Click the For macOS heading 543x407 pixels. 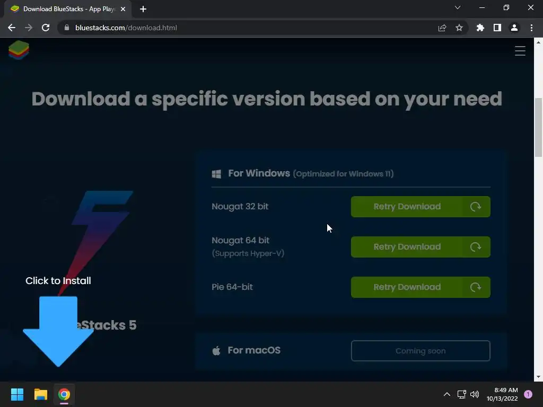pyautogui.click(x=254, y=350)
